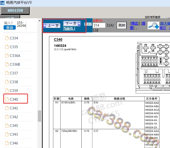This screenshot has width=170, height=148.
Task: Click the 电路 column header
Action: coord(71,99)
